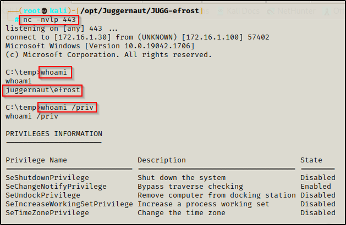Click the faint Kali Docs bookmark icon
This screenshot has height=225, width=346.
click(220, 11)
